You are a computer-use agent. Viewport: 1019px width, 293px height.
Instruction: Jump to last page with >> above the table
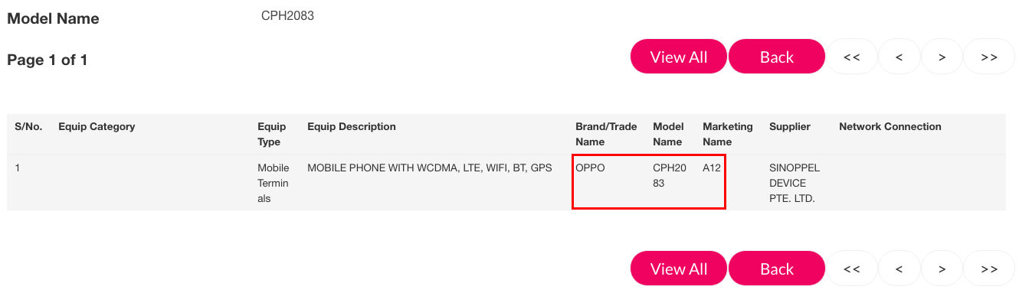click(x=989, y=57)
